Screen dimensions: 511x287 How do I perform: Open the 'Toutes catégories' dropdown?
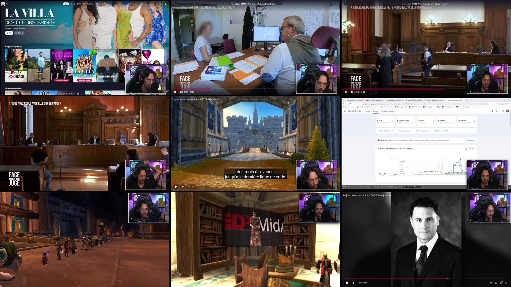pyautogui.click(x=423, y=131)
